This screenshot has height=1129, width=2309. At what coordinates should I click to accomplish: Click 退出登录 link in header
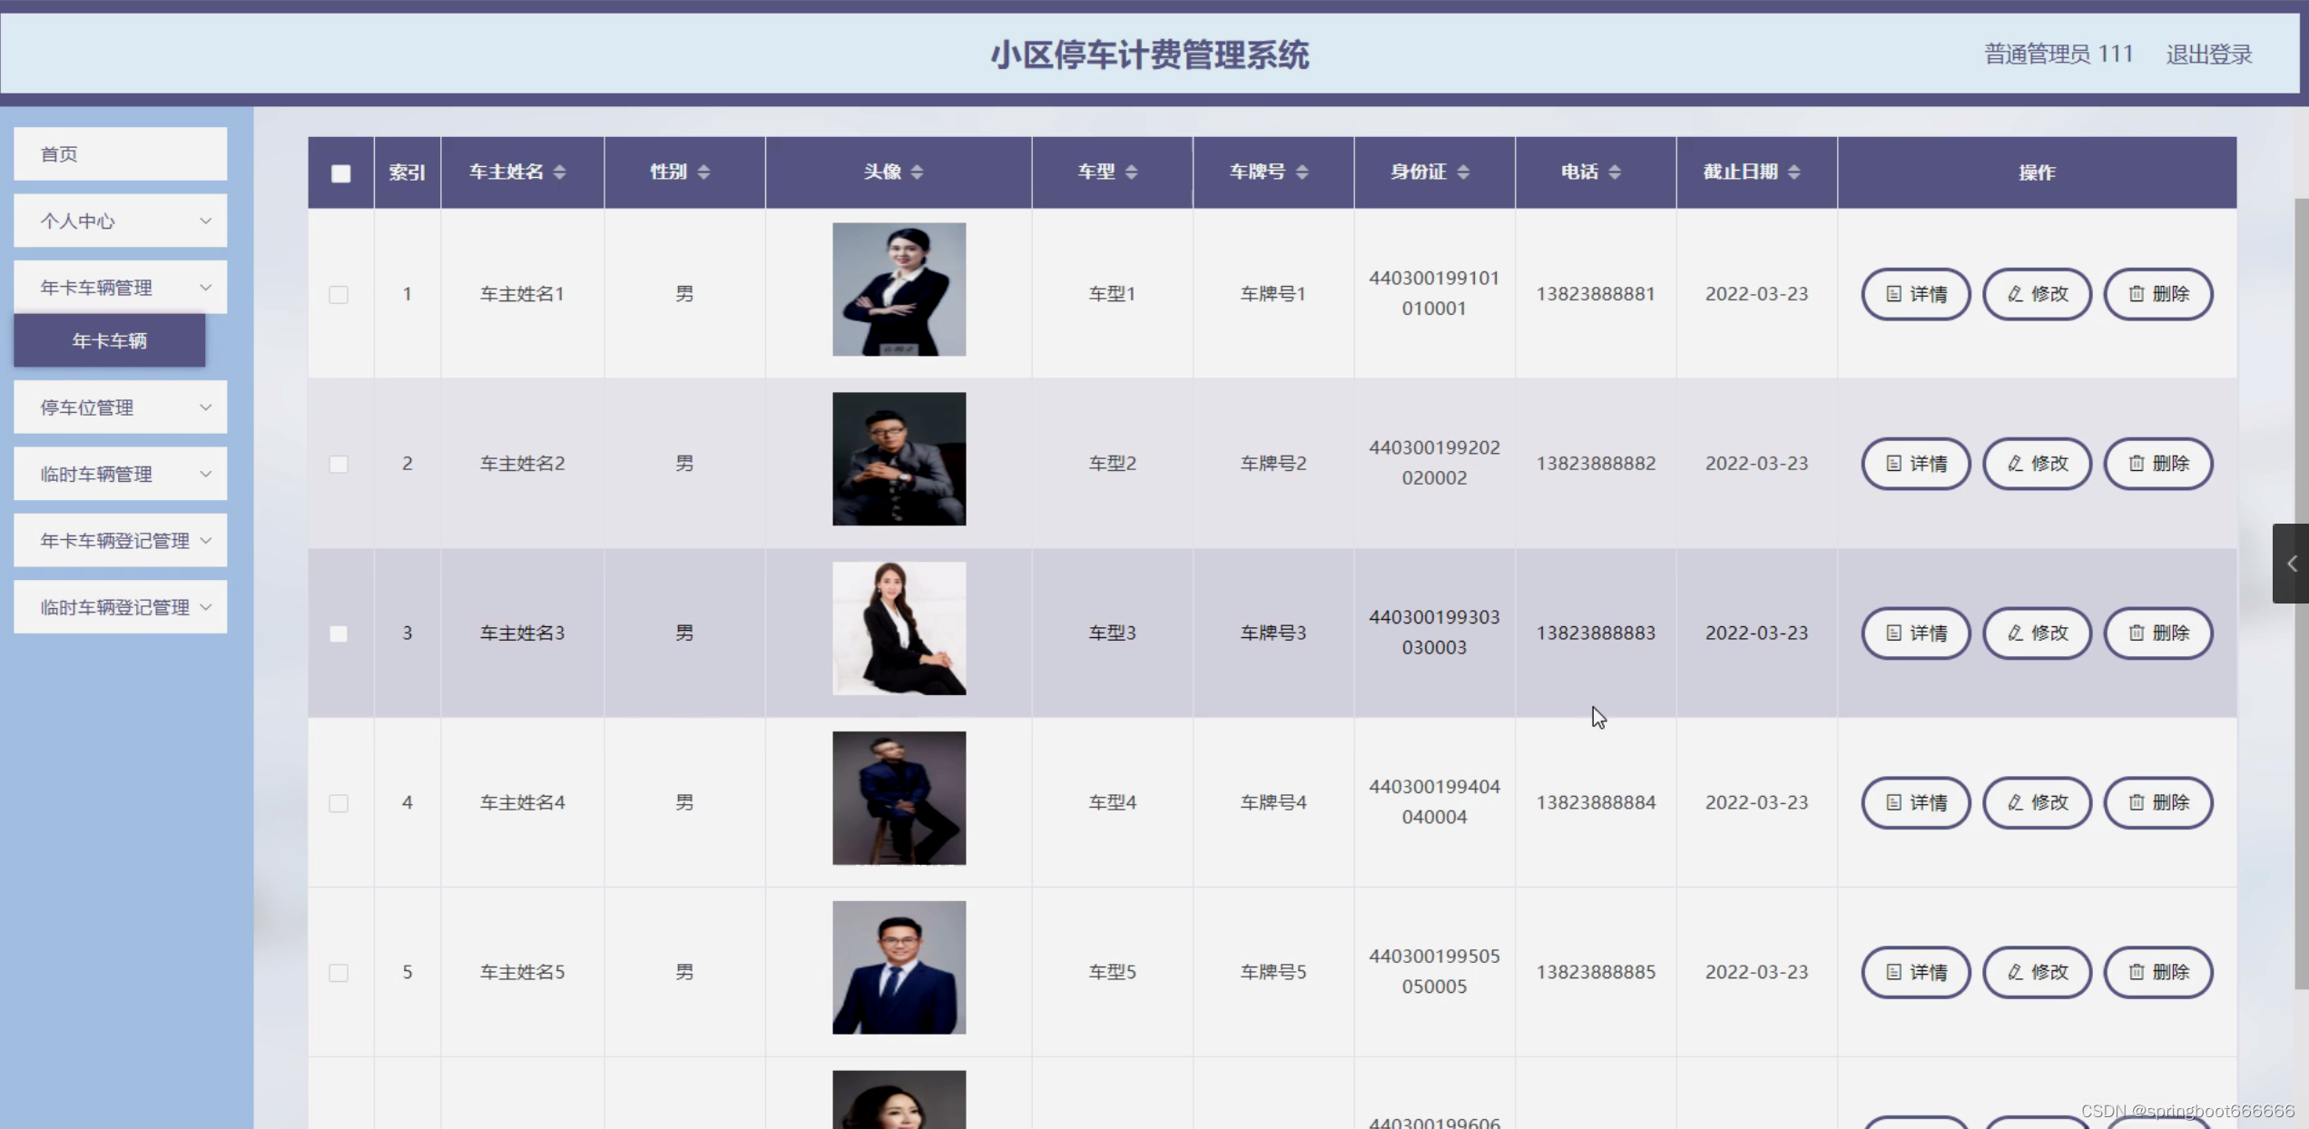pos(2208,54)
